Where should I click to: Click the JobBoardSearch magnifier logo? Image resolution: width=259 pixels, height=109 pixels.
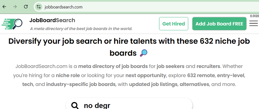pyautogui.click(x=12, y=24)
